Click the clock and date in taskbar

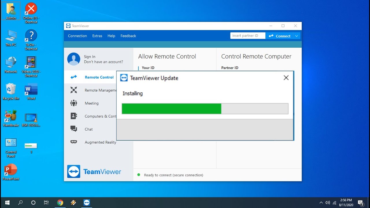click(x=346, y=203)
